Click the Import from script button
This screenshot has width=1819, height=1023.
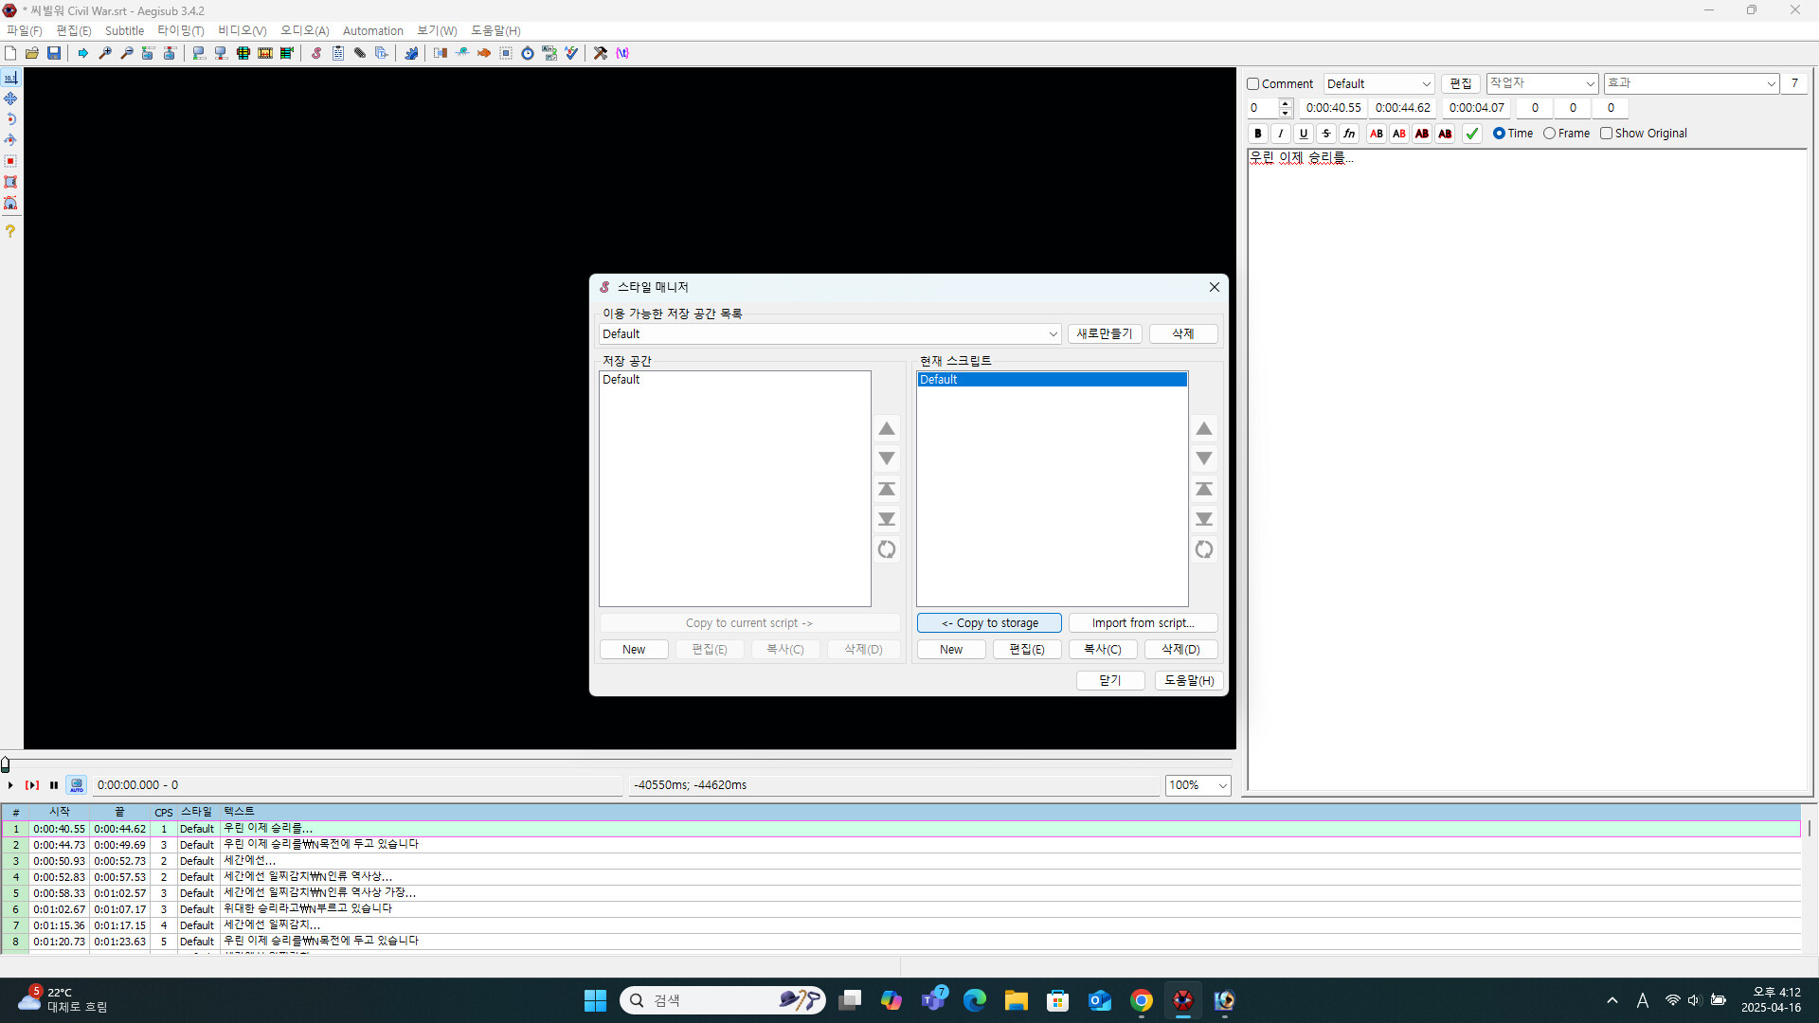(1143, 623)
